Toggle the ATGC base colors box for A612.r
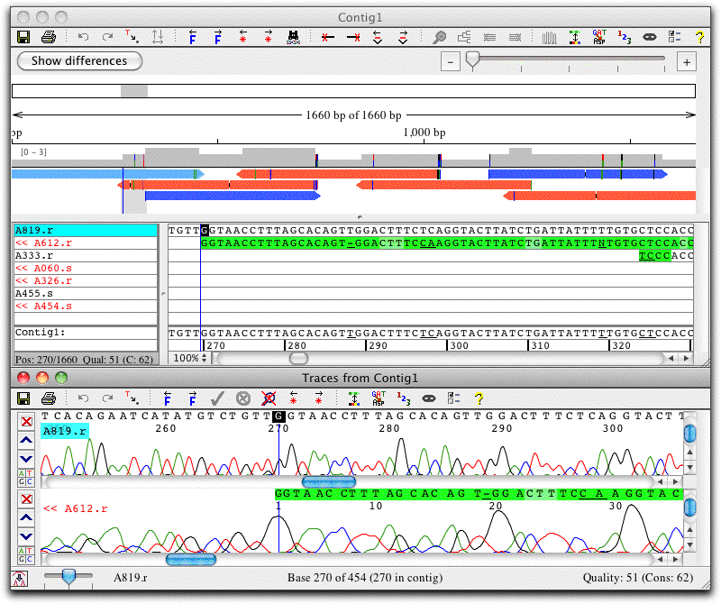Viewport: 721px width, 604px height. click(26, 555)
